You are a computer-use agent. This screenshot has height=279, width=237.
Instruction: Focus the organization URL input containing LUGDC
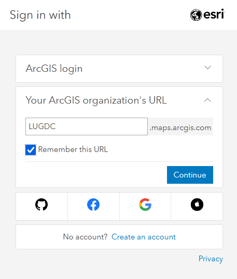(x=87, y=126)
